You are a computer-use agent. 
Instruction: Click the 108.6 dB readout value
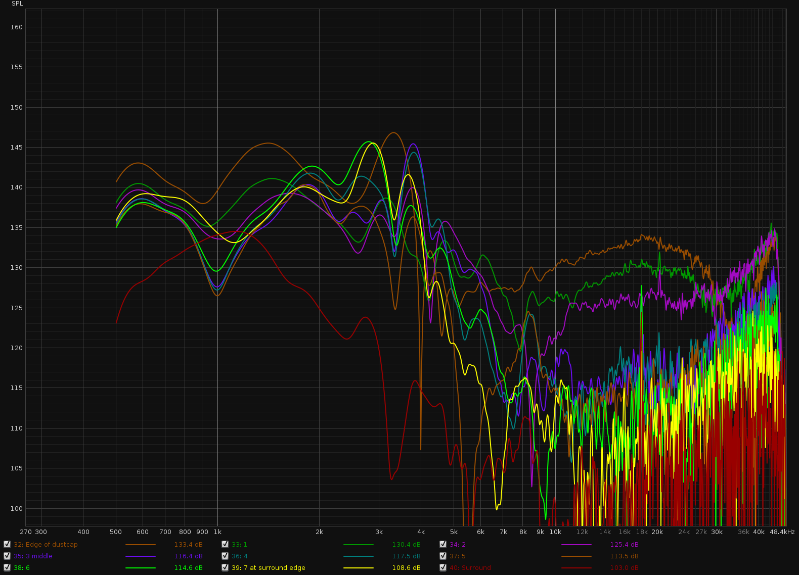pos(406,568)
